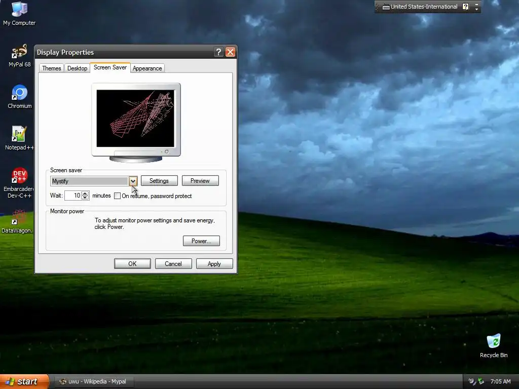Enable On resume, password protect checkbox
This screenshot has height=389, width=519.
point(117,196)
